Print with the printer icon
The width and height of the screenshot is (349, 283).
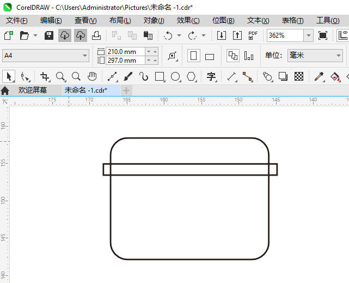pos(96,35)
